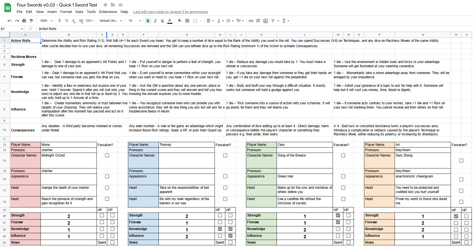Image resolution: width=473 pixels, height=247 pixels.
Task: Open the Google Sheets home icon
Action: click(x=8, y=8)
